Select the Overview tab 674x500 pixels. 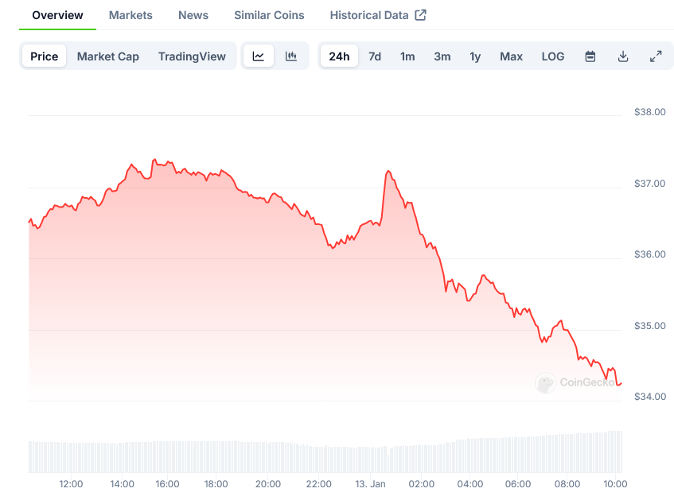click(57, 15)
